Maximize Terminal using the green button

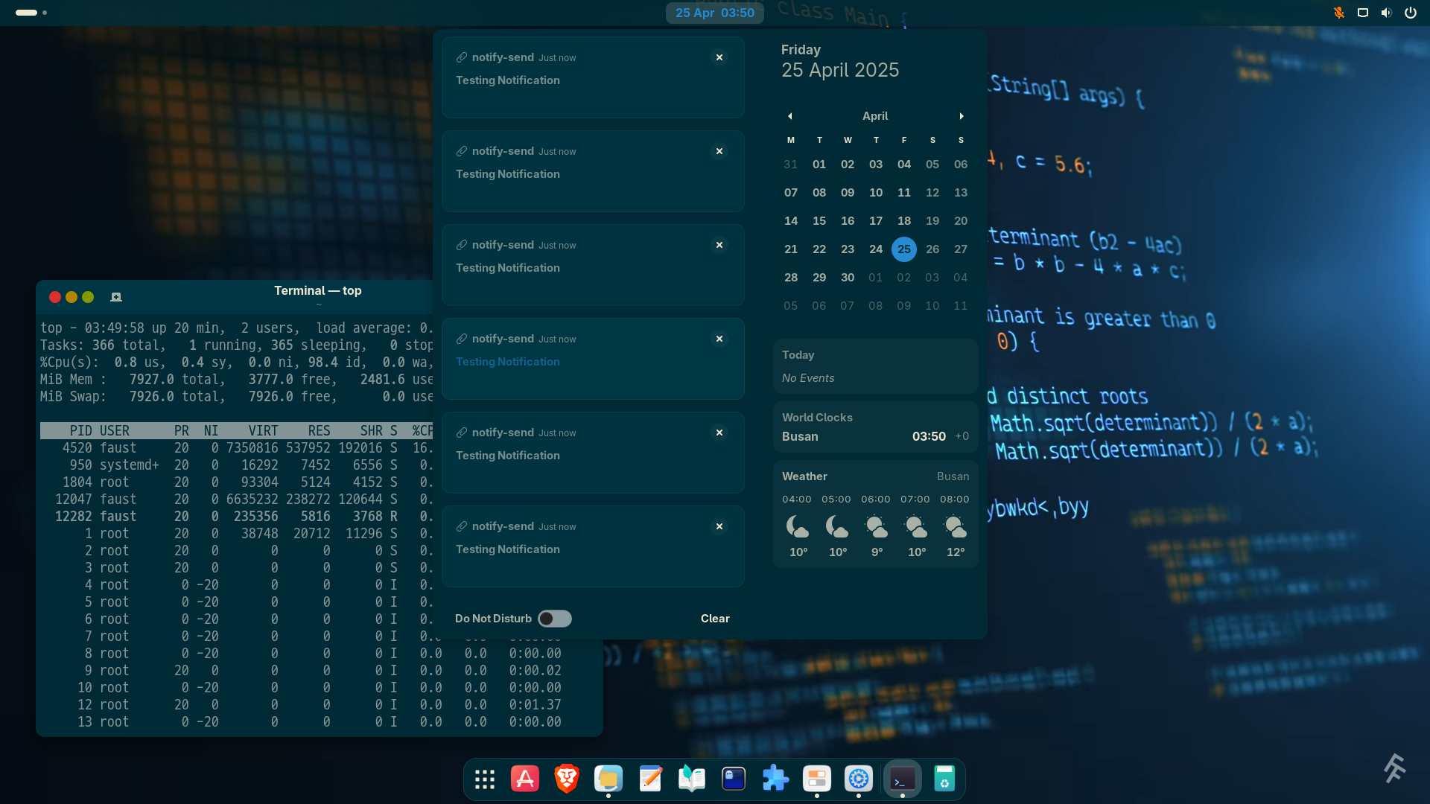tap(88, 297)
